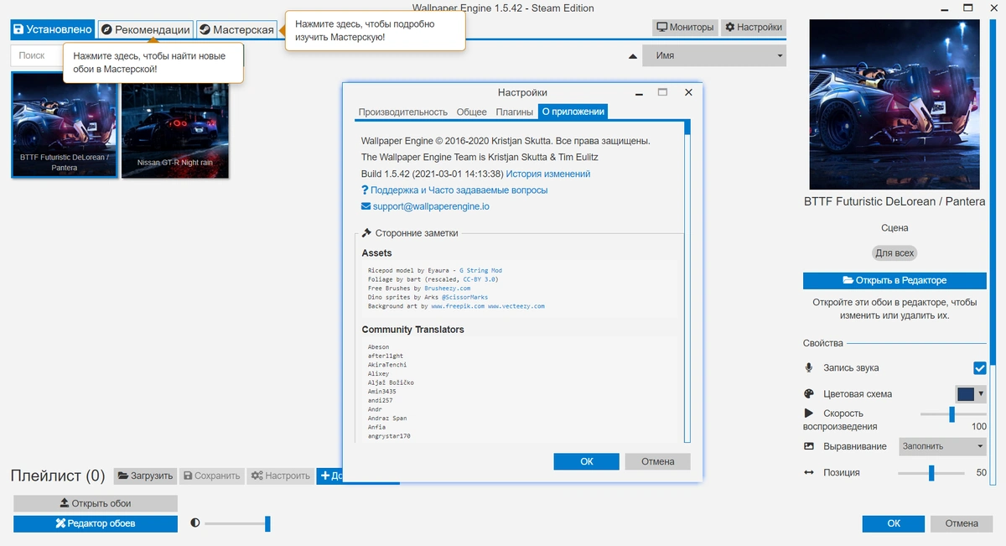
Task: Click the microphone icon beside Запись звука
Action: pos(809,368)
